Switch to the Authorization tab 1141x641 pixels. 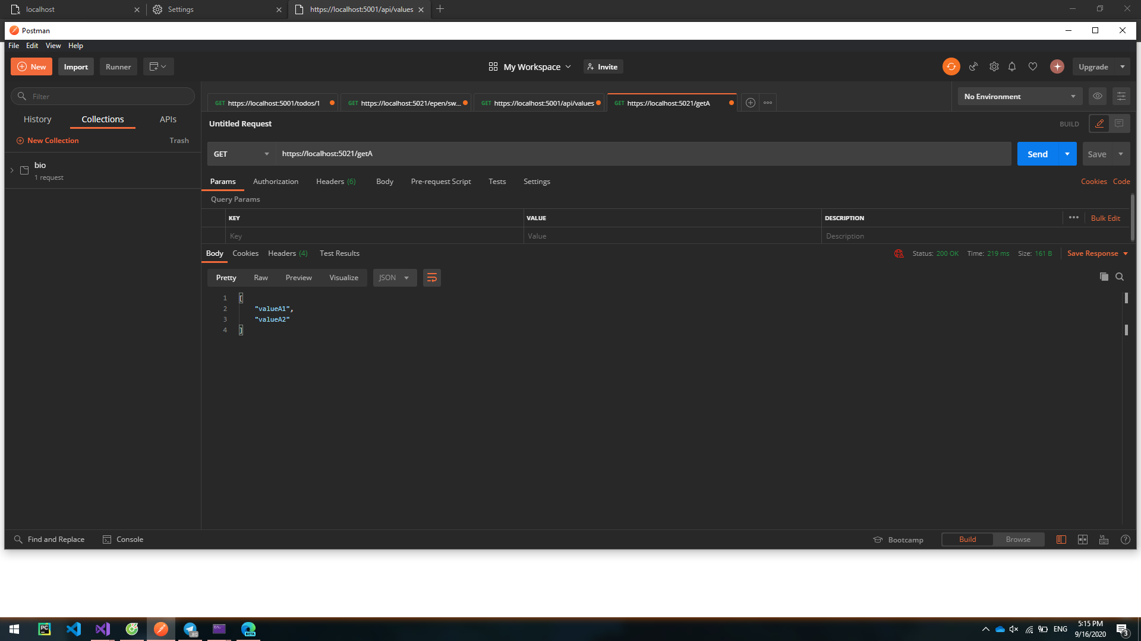(x=276, y=182)
